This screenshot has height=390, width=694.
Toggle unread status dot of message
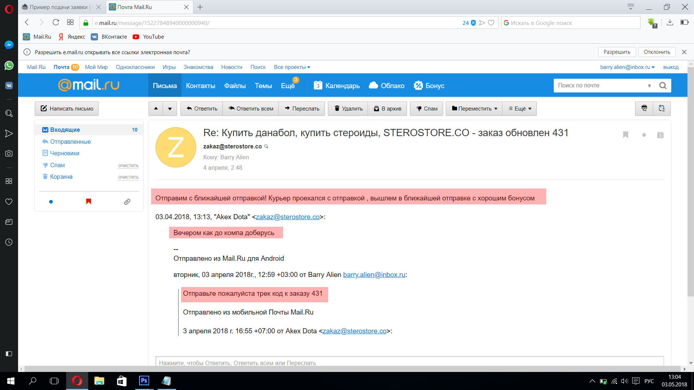[x=644, y=135]
